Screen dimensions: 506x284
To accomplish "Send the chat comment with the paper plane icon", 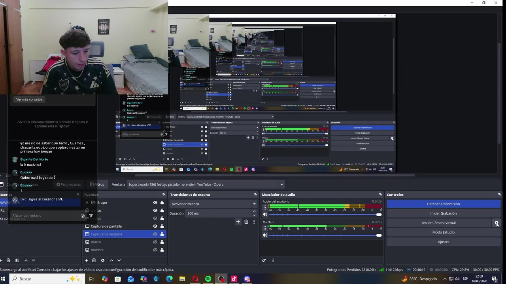I will point(91,216).
